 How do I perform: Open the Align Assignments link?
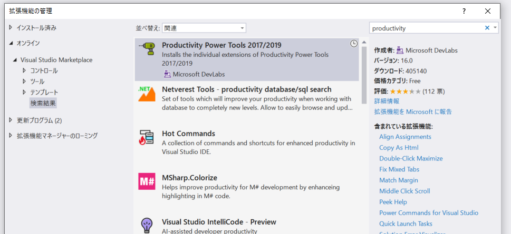405,137
